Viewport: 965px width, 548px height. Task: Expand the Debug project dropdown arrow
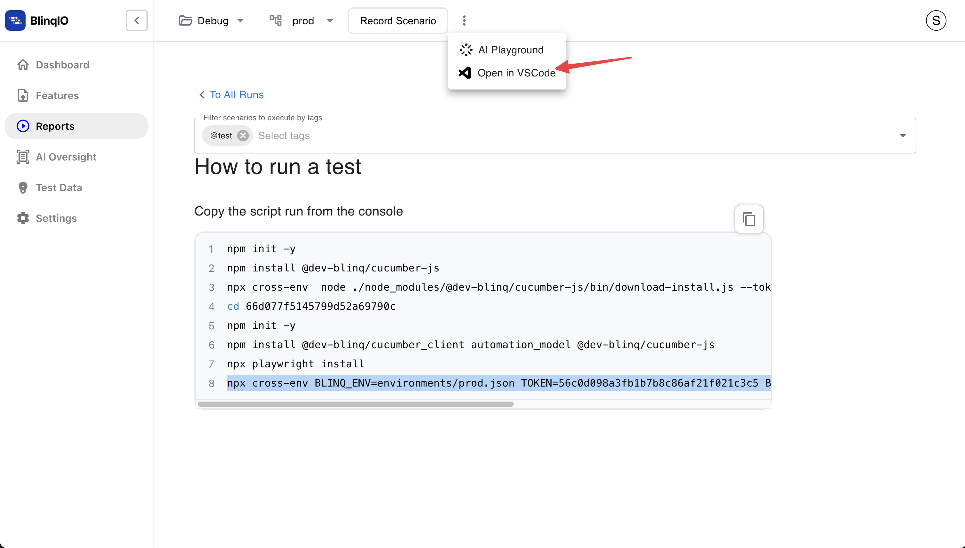point(240,21)
